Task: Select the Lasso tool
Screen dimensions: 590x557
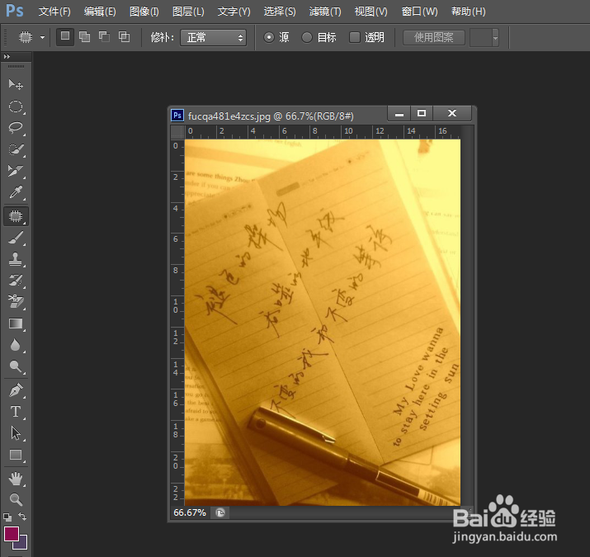Action: [x=16, y=128]
